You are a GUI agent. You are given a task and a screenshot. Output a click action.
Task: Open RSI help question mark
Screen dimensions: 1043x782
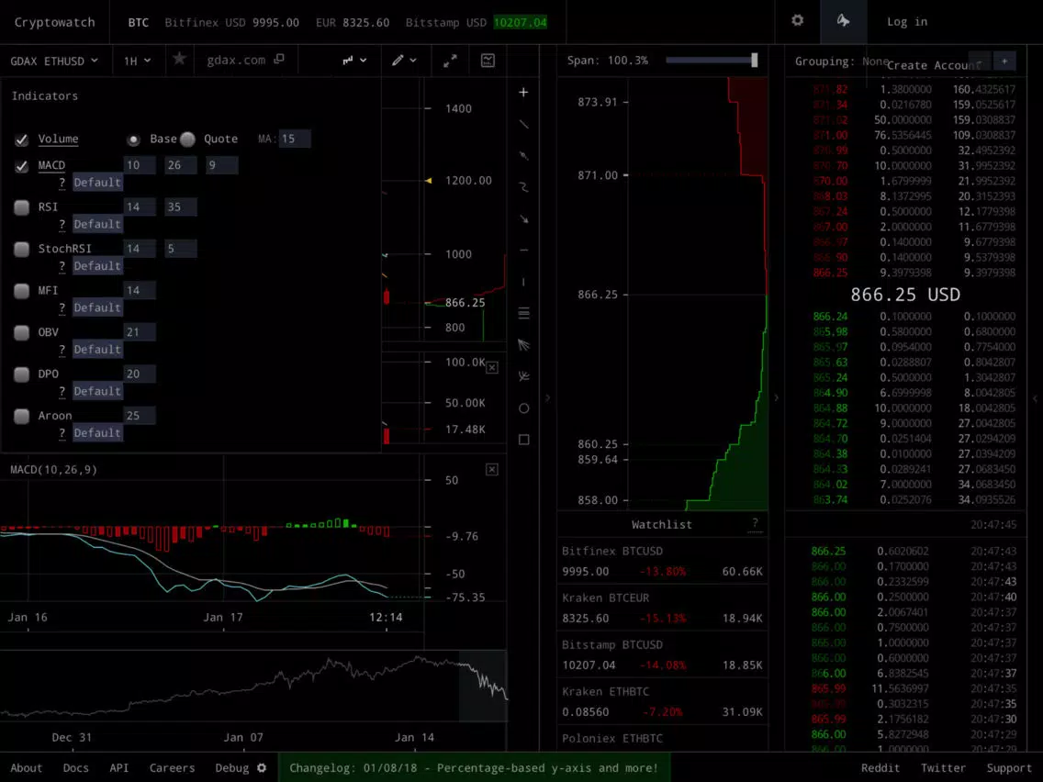click(62, 224)
